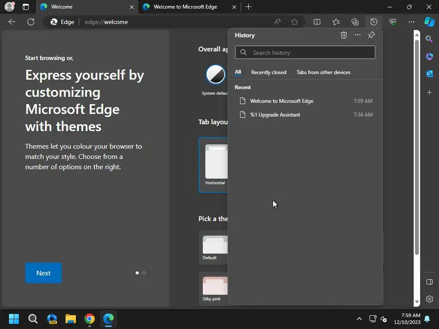Image resolution: width=439 pixels, height=329 pixels.
Task: Close the Welcome tab
Action: tap(132, 7)
